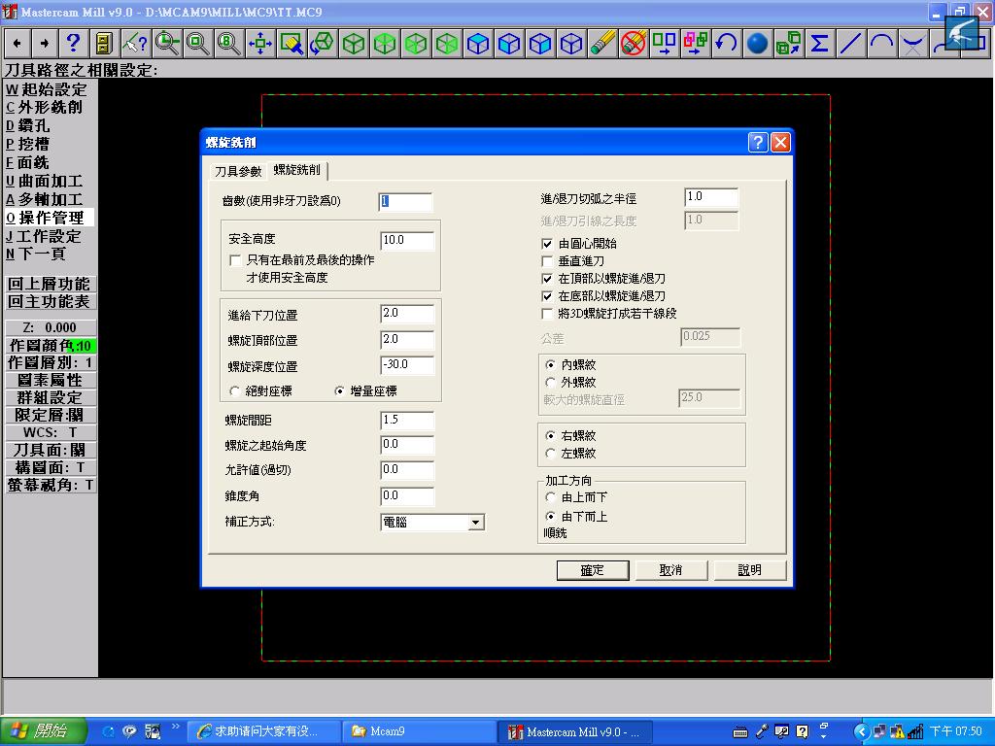995x746 pixels.
Task: Click the 回上層功能 button
Action: (x=51, y=284)
